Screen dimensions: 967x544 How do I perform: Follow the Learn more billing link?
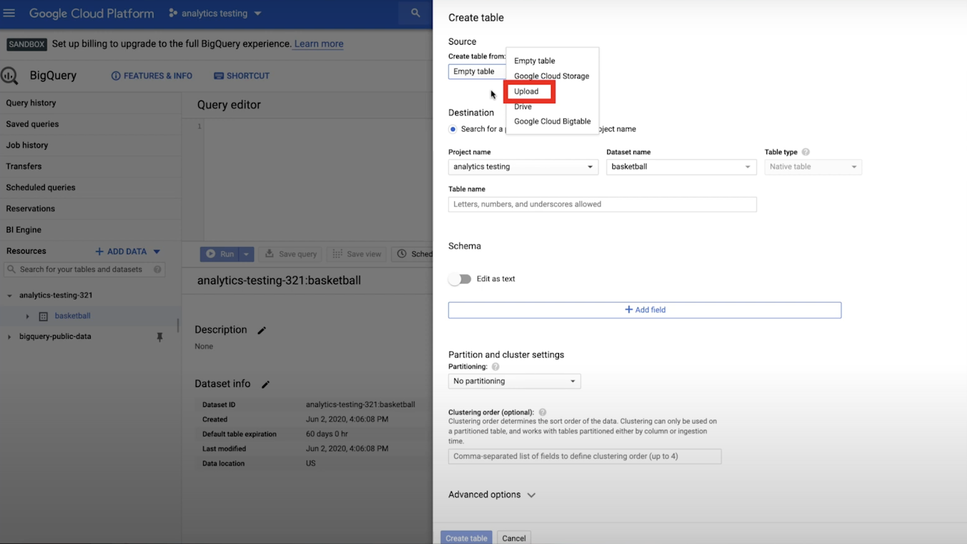319,43
